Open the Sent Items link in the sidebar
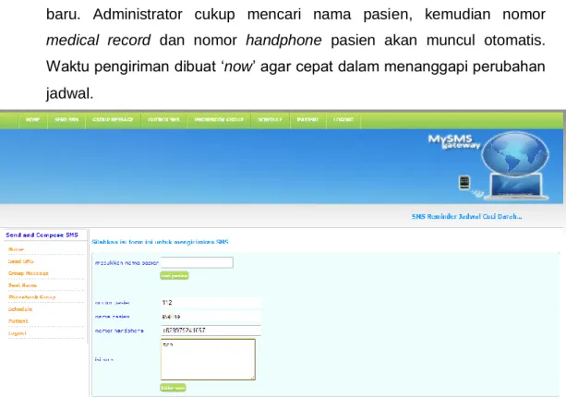 [x=22, y=285]
